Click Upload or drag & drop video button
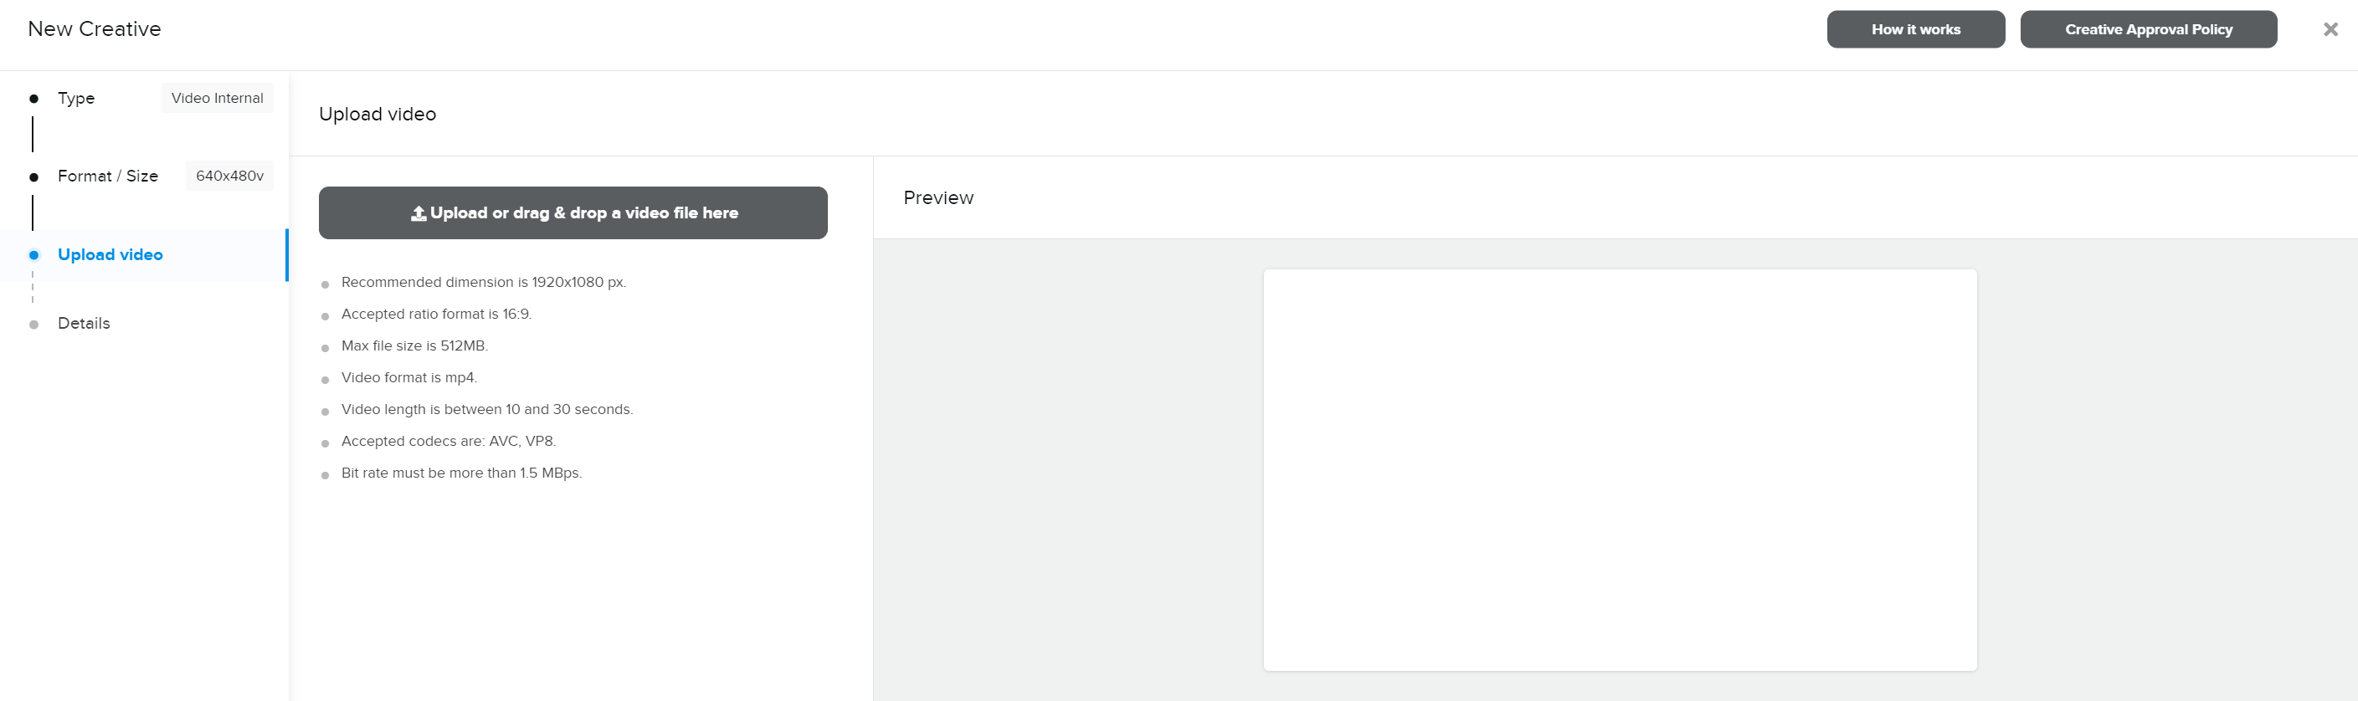Image resolution: width=2358 pixels, height=701 pixels. (x=573, y=213)
